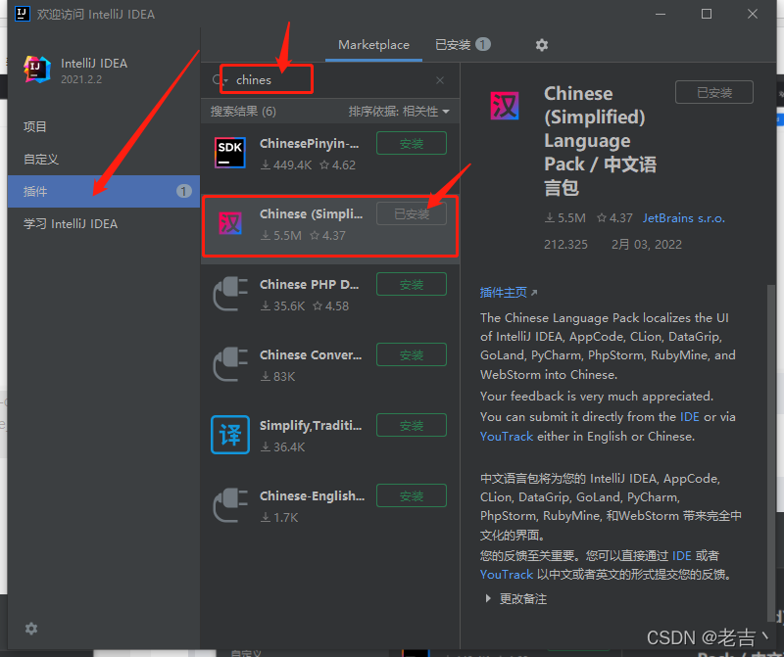The height and width of the screenshot is (657, 784).
Task: Click the 搜索结果 (6) label
Action: [x=243, y=112]
